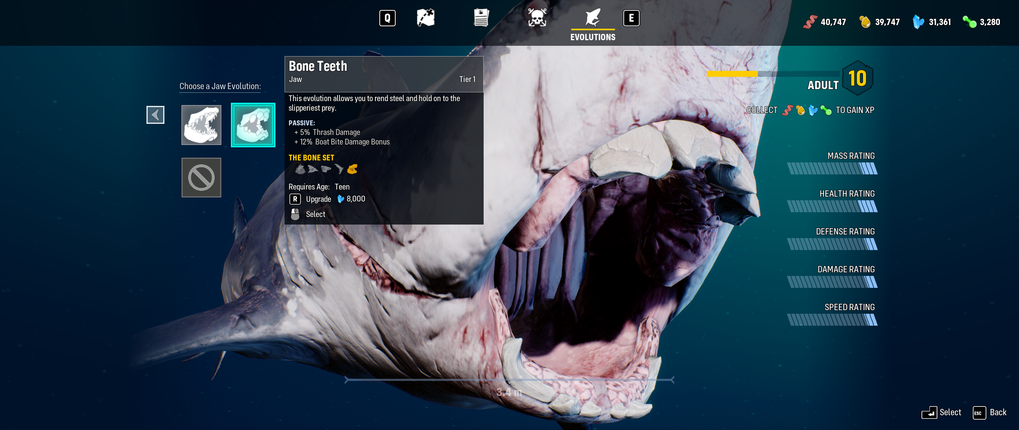Viewport: 1019px width, 430px height.
Task: Click the back arrow beside jaw evolutions
Action: coord(155,115)
